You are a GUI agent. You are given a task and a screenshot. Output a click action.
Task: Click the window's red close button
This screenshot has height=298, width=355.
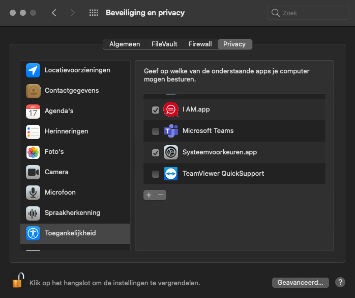[13, 13]
